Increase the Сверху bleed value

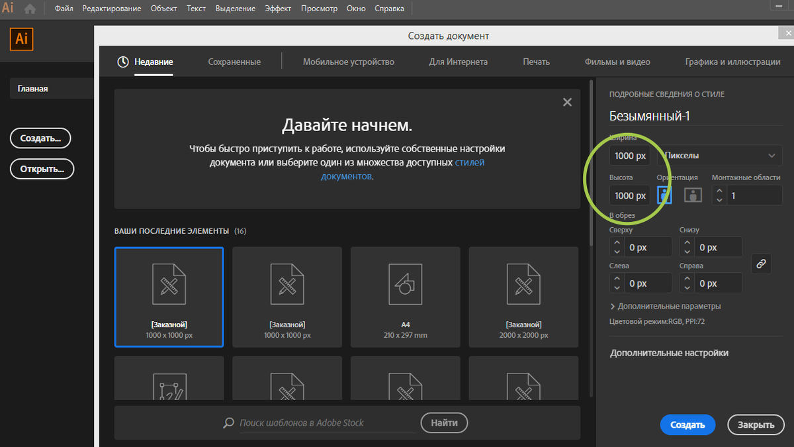tap(617, 242)
